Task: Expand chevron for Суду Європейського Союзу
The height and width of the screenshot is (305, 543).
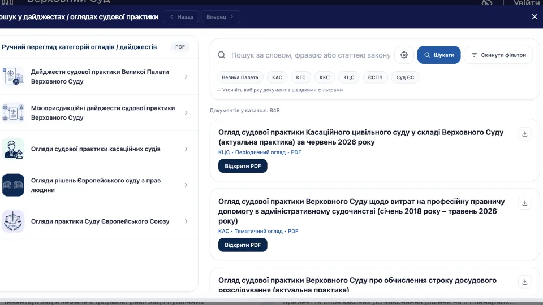Action: click(186, 221)
